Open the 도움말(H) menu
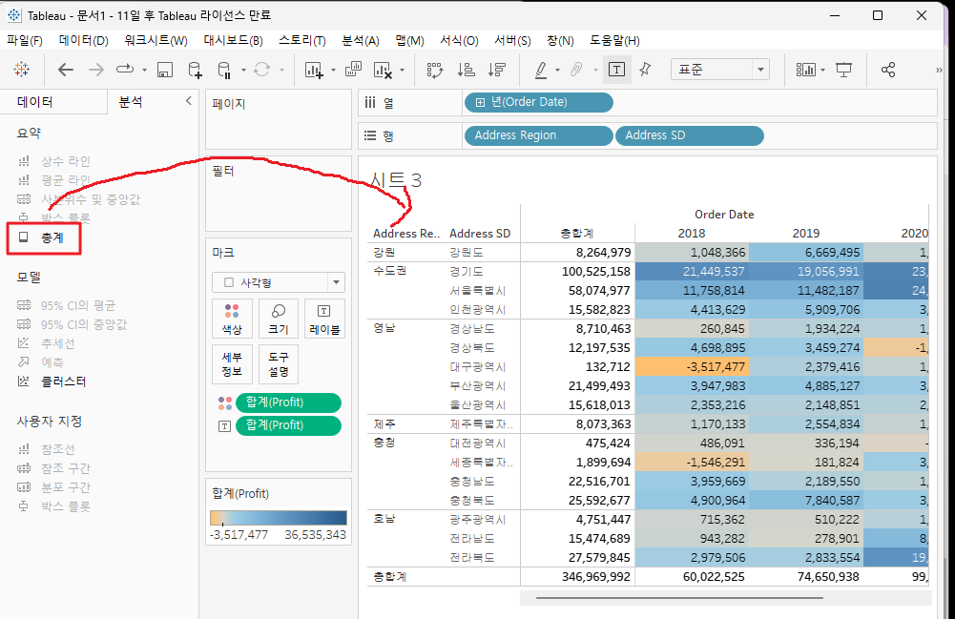 coord(614,41)
